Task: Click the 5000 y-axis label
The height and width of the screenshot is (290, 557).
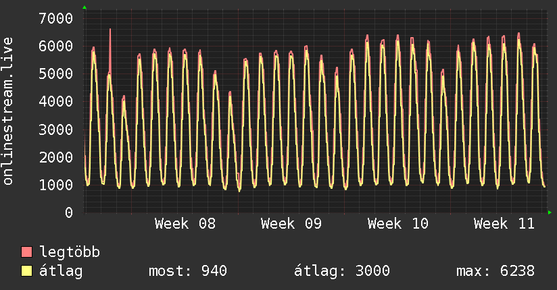Action: click(56, 74)
